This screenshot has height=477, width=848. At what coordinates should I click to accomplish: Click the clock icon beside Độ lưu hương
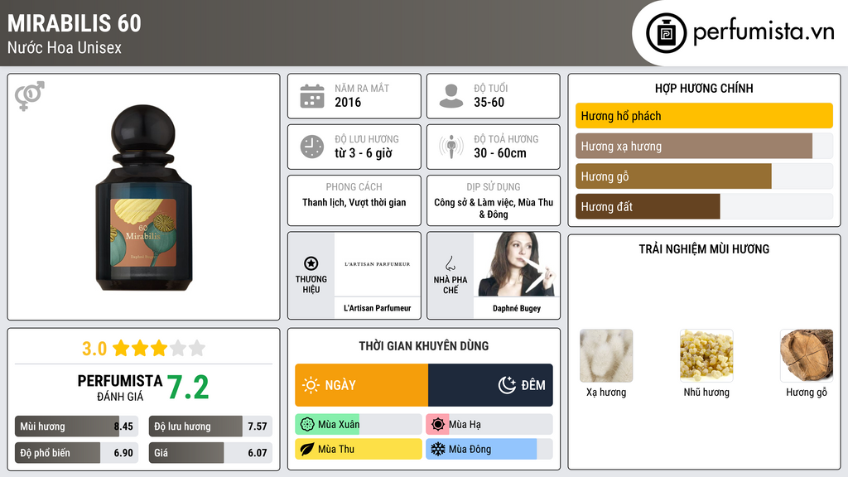(312, 147)
